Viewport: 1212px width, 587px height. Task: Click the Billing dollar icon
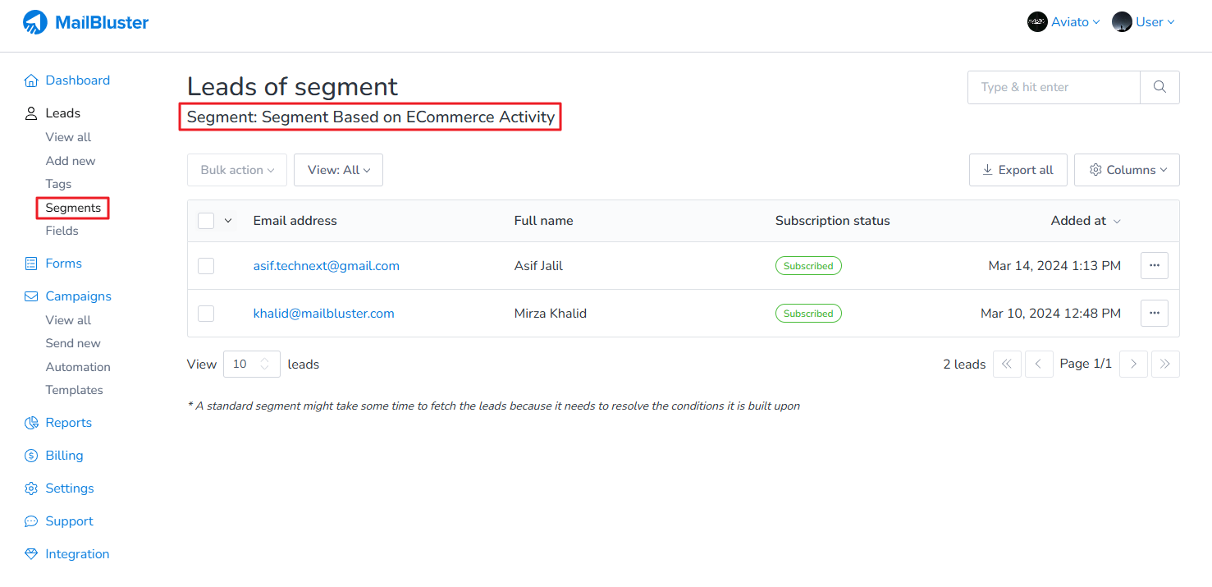[31, 456]
